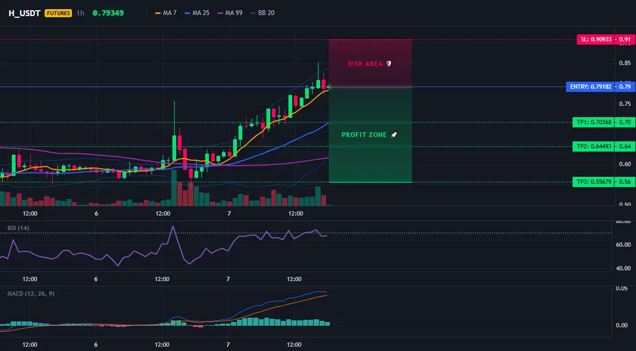Toggle the MA 25 legend entry
The image size is (636, 351).
click(197, 13)
